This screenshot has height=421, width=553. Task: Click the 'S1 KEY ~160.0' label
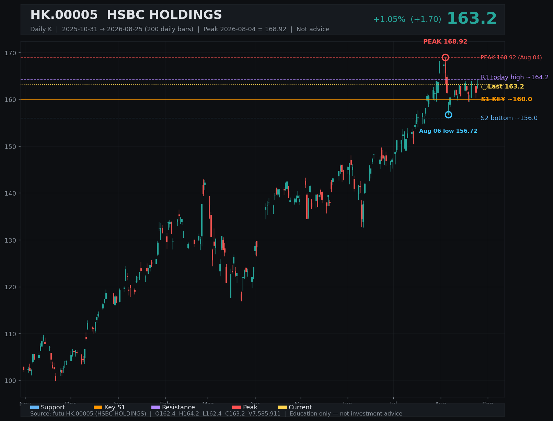click(x=506, y=99)
